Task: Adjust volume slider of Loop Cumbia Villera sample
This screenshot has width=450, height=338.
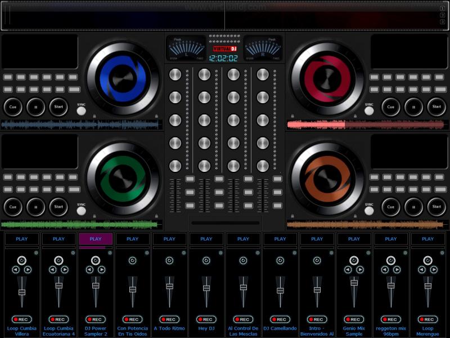Action: click(22, 292)
